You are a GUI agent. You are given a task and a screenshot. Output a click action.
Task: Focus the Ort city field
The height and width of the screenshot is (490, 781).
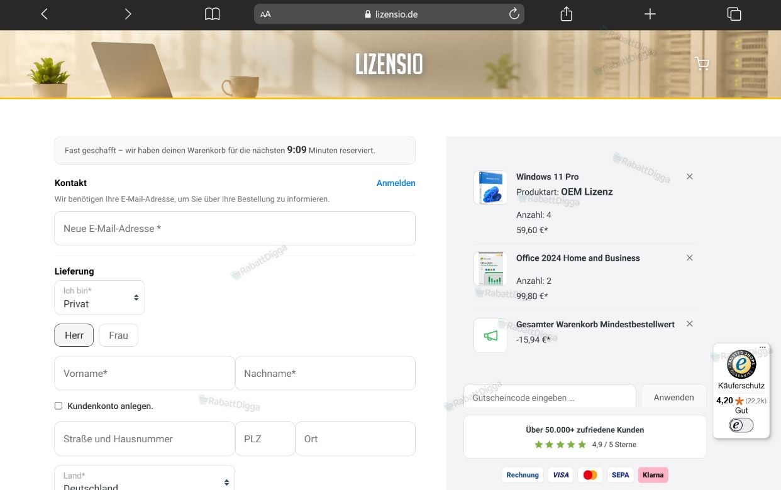[355, 439]
